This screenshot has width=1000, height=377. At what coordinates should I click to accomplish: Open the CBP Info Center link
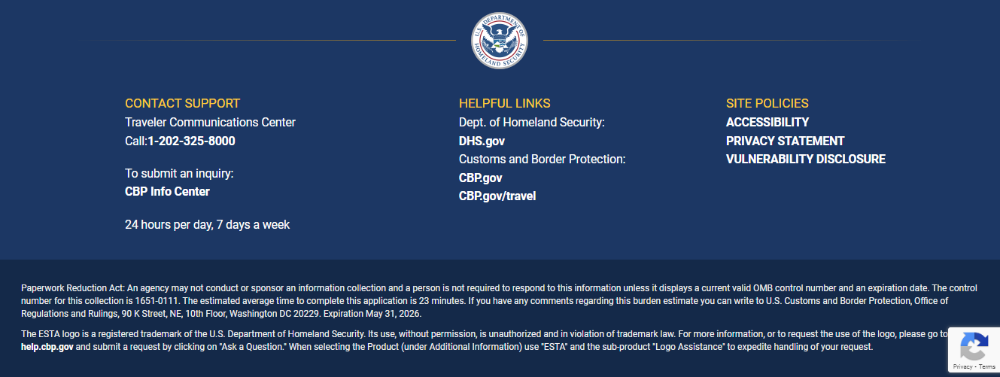[x=167, y=191]
